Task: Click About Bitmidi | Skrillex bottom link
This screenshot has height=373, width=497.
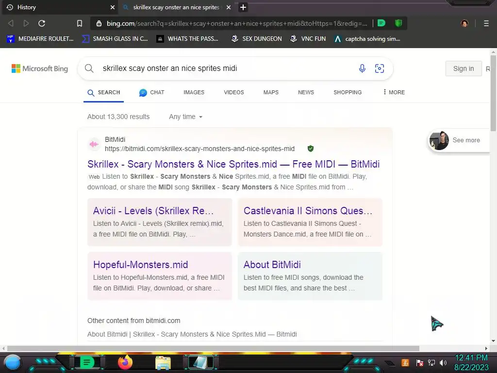Action: (192, 334)
